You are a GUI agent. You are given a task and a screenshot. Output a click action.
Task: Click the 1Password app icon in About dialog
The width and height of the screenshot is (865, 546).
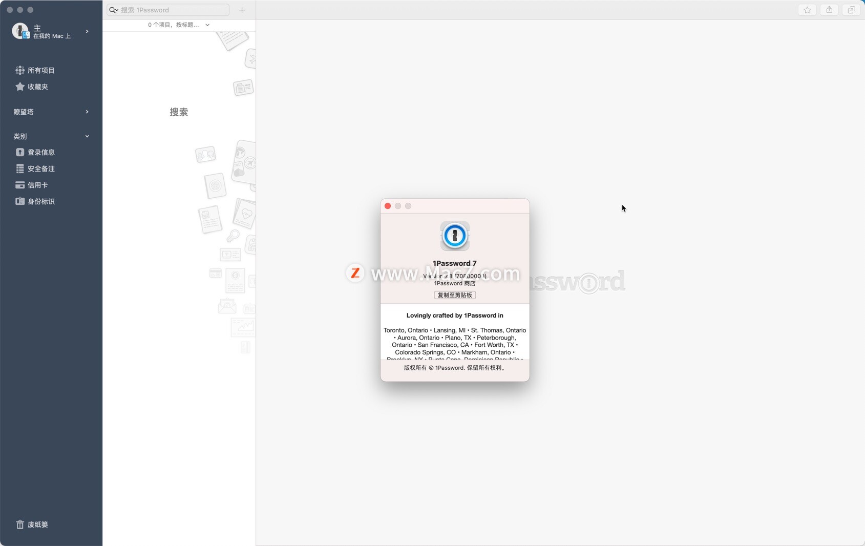(455, 236)
